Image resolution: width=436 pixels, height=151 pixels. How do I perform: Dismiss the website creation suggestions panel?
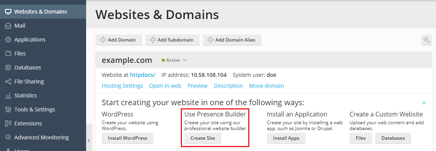tap(424, 103)
